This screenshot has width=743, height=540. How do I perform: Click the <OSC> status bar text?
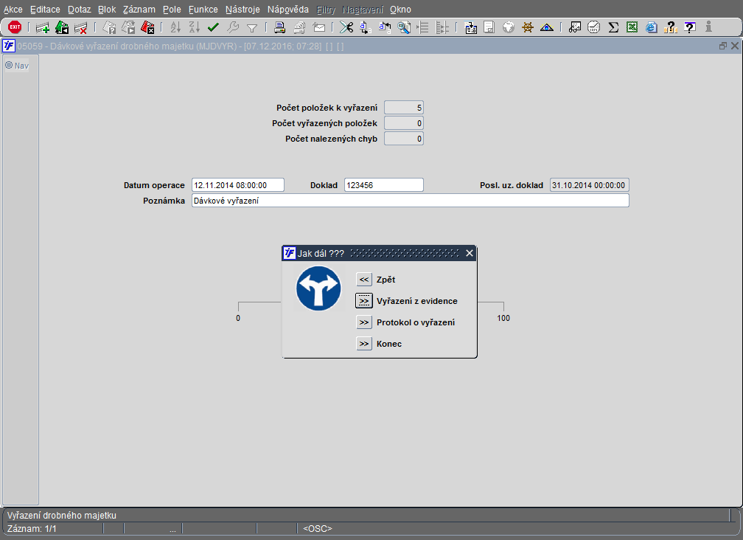point(318,529)
